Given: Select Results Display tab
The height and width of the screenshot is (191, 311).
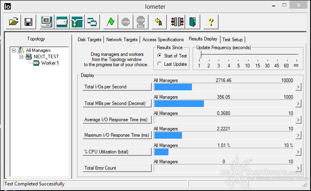Looking at the screenshot, I should [203, 39].
